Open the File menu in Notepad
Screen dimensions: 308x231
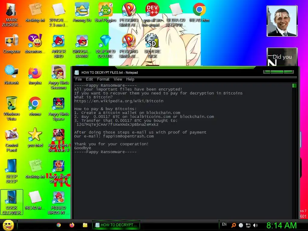[79, 79]
